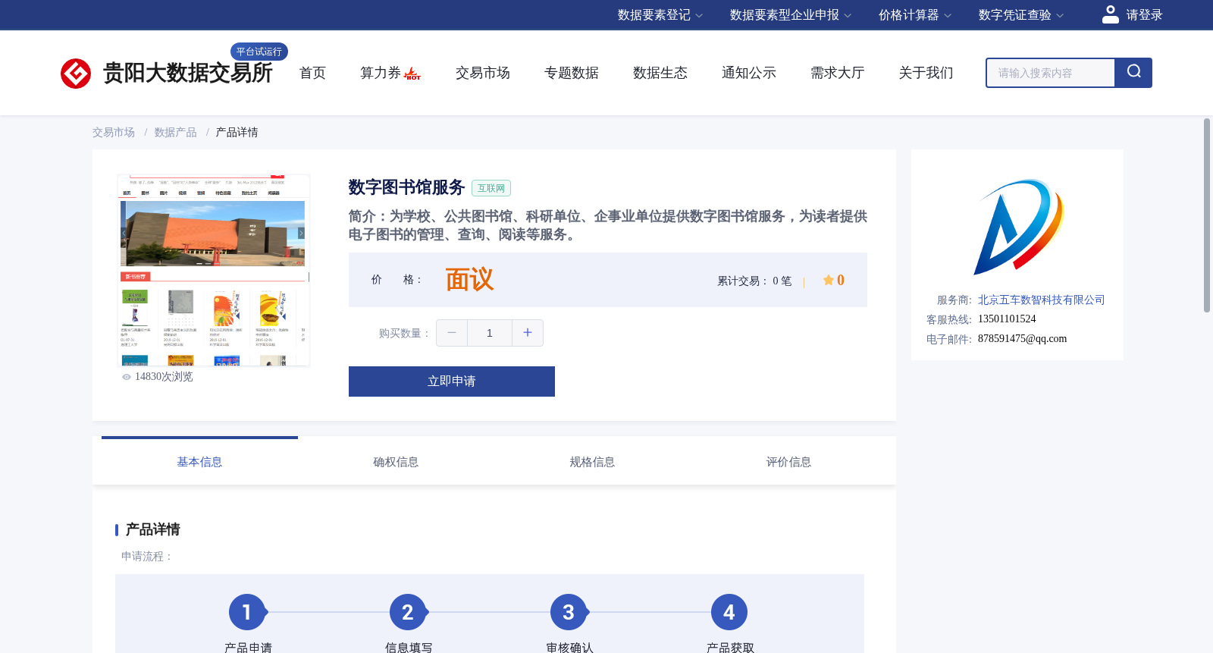This screenshot has height=653, width=1213.
Task: Click the hotline number 13501101524
Action: click(x=1007, y=319)
